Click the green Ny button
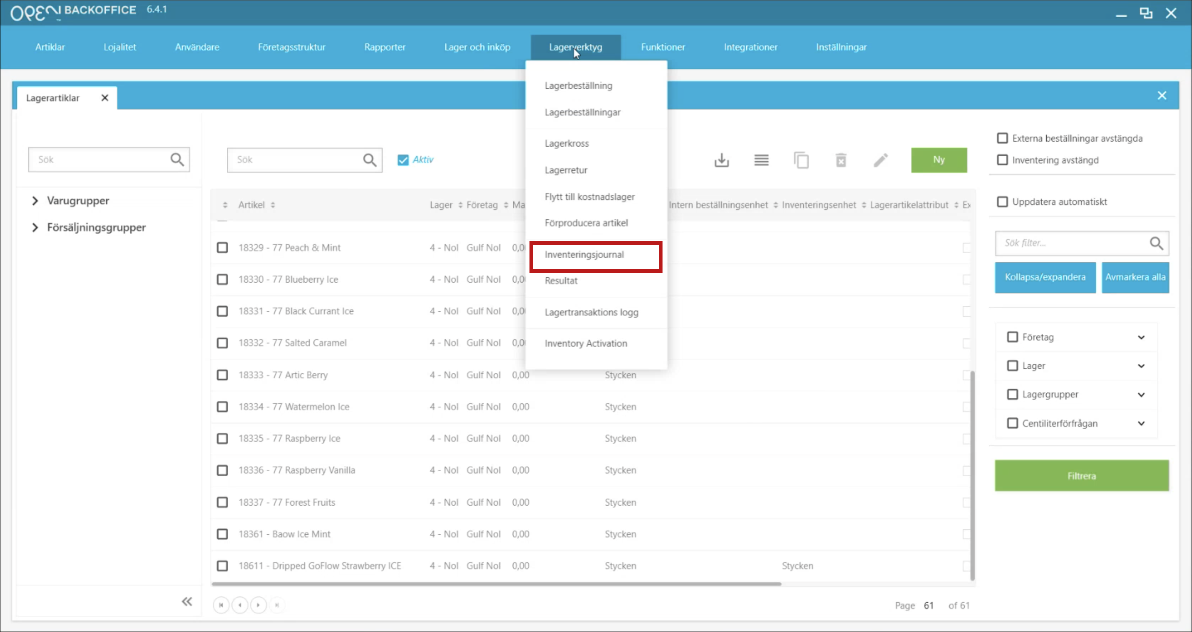The height and width of the screenshot is (632, 1192). pyautogui.click(x=939, y=160)
